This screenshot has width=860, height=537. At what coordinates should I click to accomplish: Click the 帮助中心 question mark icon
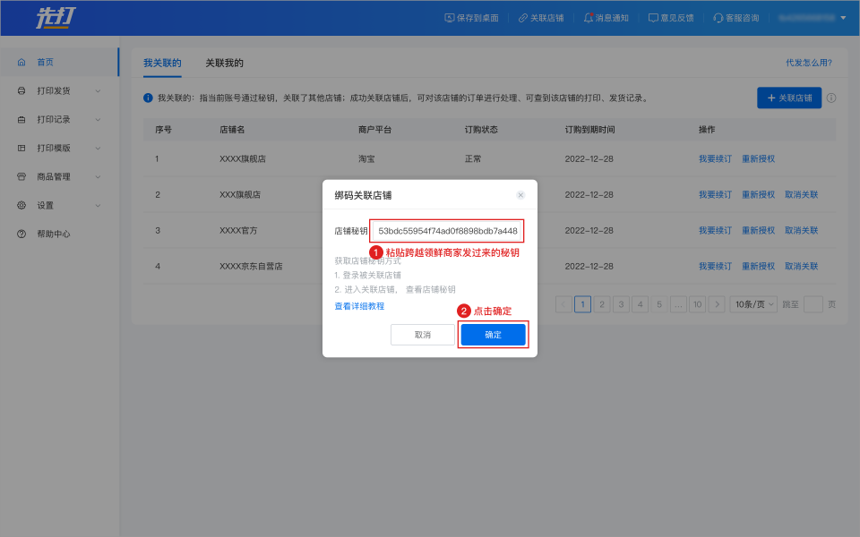click(21, 234)
